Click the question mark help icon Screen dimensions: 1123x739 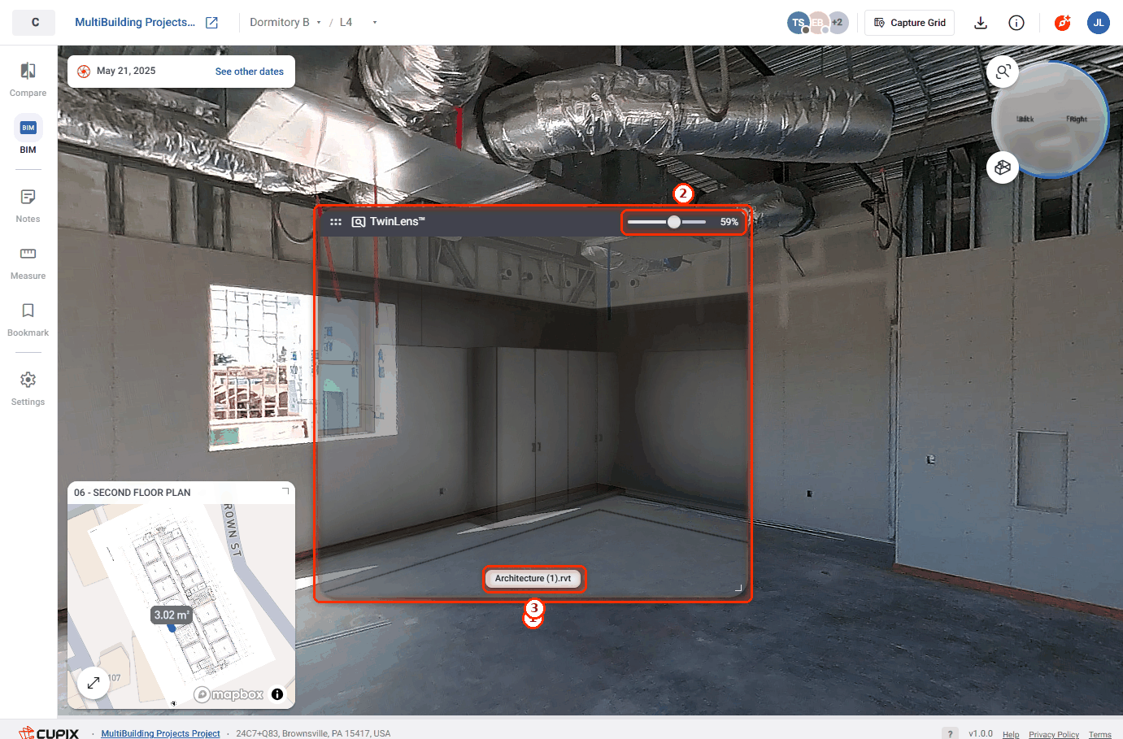(x=950, y=733)
